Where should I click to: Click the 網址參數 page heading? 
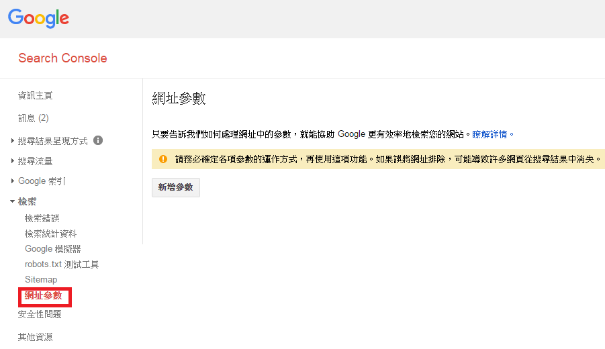pyautogui.click(x=179, y=99)
